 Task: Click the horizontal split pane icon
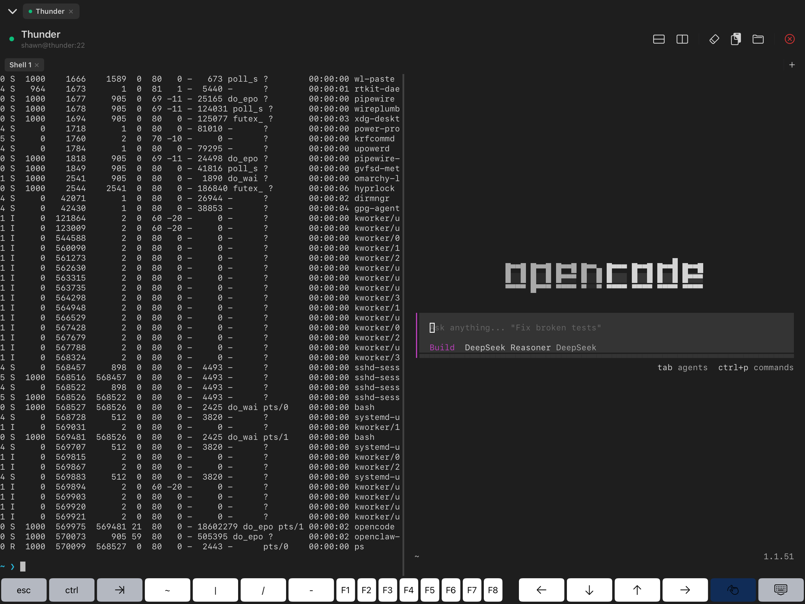[x=658, y=39]
